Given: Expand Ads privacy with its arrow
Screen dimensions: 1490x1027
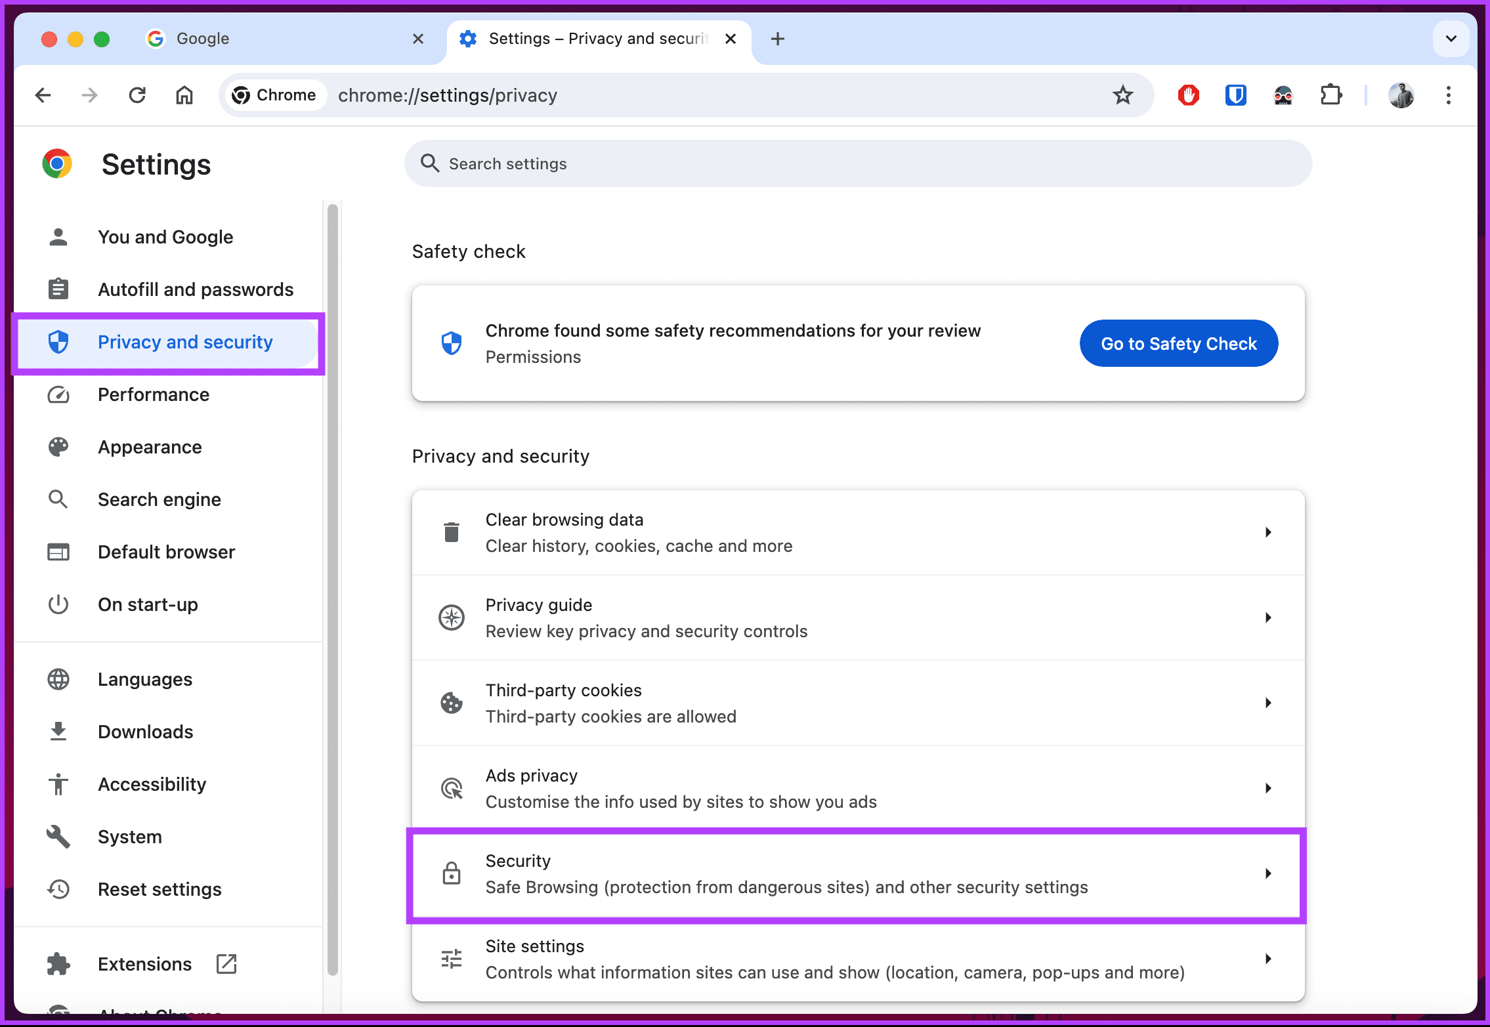Looking at the screenshot, I should (x=1268, y=788).
